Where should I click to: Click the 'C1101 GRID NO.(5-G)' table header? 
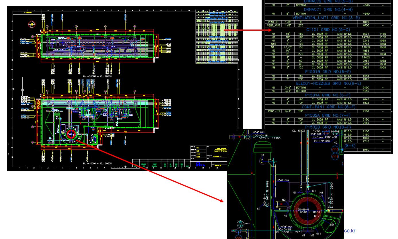[x=328, y=30]
